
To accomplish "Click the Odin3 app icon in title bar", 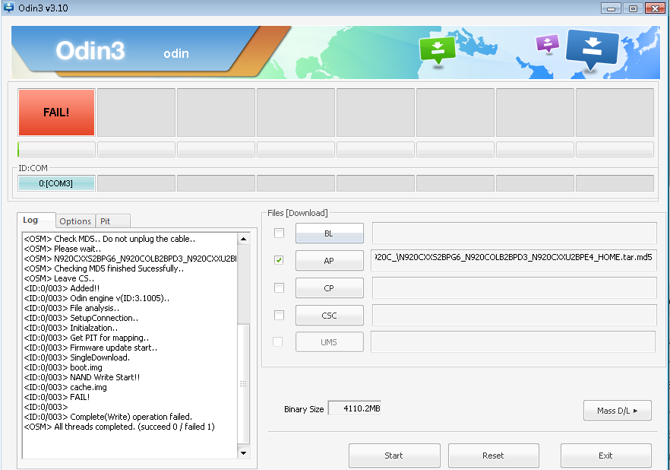I will 8,8.
